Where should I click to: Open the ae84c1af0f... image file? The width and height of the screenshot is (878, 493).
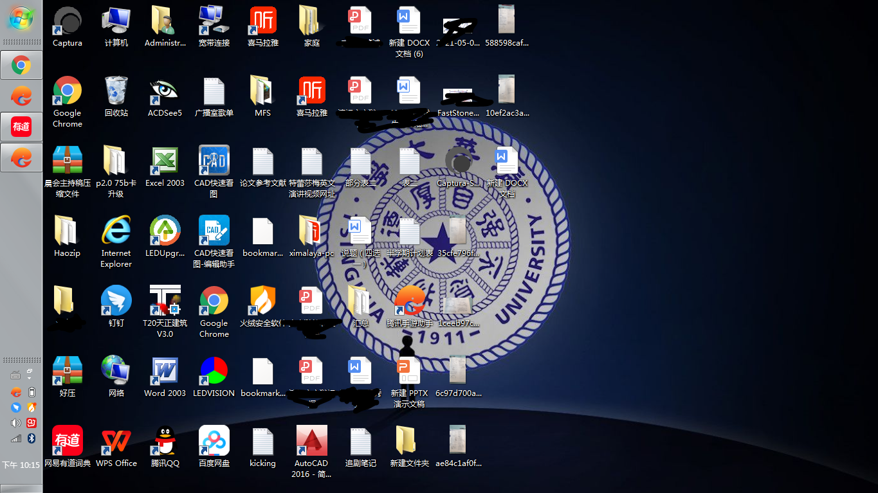(458, 447)
